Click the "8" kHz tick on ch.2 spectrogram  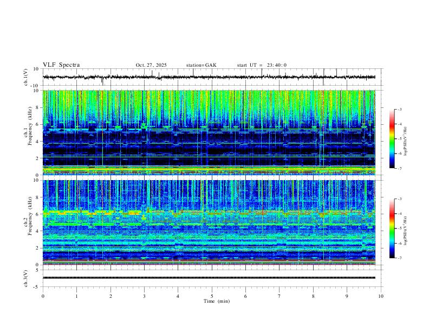point(37,197)
